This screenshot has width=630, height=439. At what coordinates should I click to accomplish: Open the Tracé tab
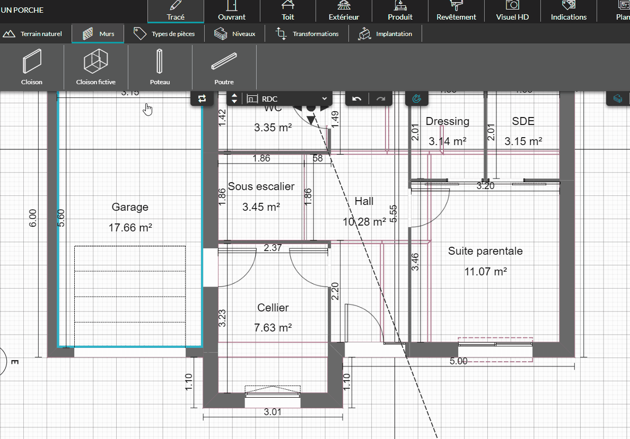click(176, 11)
